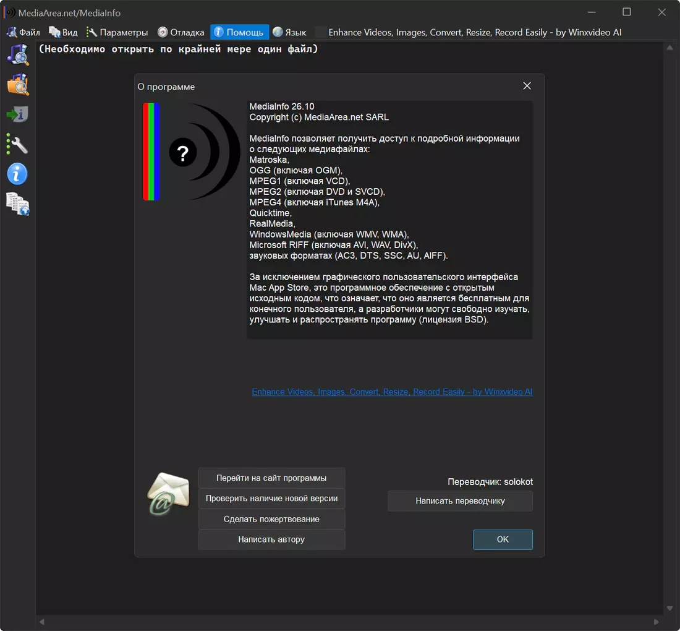The width and height of the screenshot is (680, 631).
Task: Click "Написать автору" button
Action: click(x=271, y=539)
